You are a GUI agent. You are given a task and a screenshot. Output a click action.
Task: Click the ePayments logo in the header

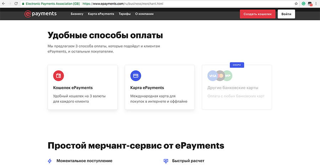click(x=41, y=14)
